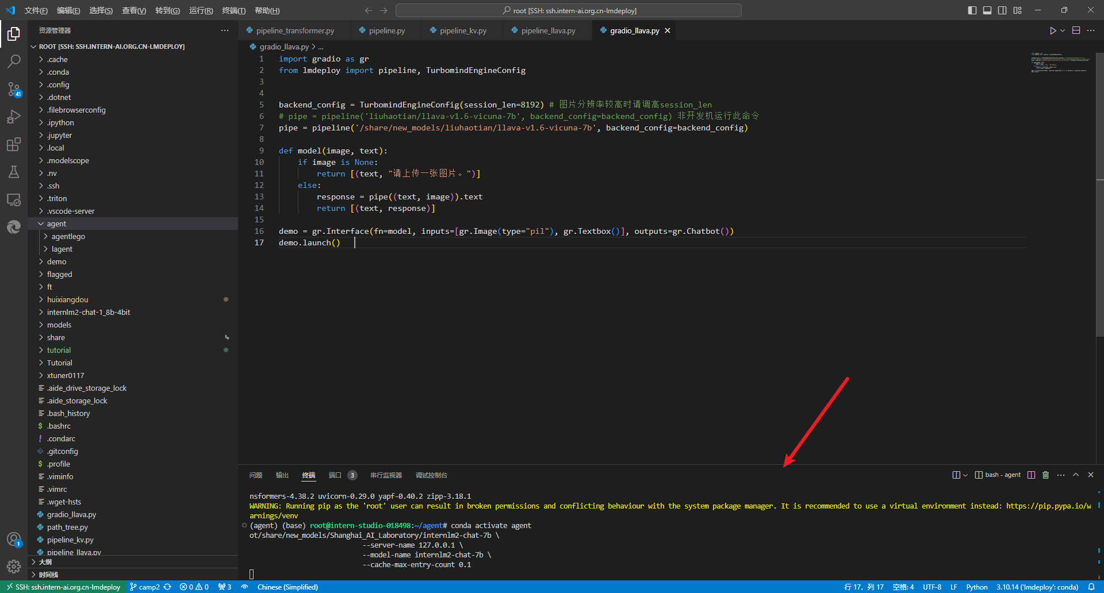1104x593 pixels.
Task: Toggle primary sidebar visibility in title bar
Action: (972, 10)
